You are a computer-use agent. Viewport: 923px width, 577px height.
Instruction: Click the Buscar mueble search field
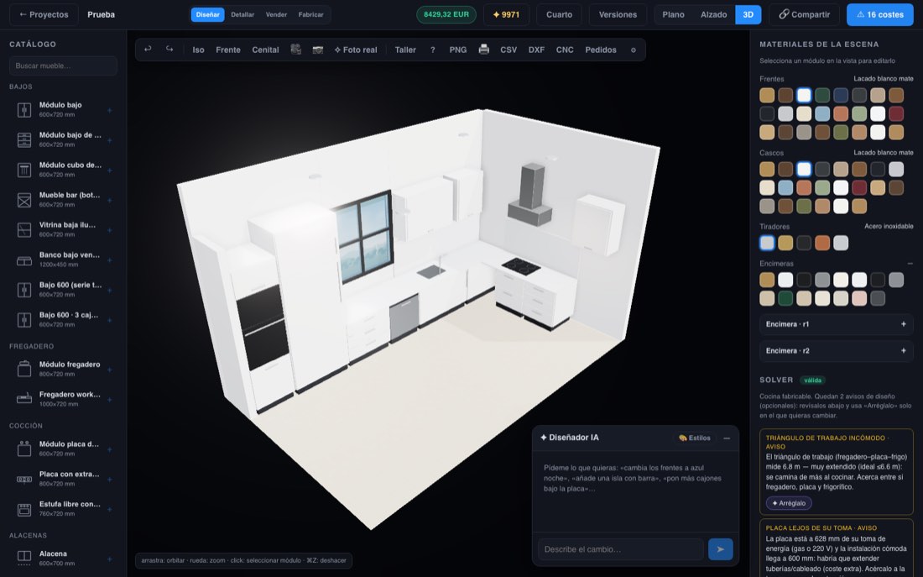click(x=63, y=66)
